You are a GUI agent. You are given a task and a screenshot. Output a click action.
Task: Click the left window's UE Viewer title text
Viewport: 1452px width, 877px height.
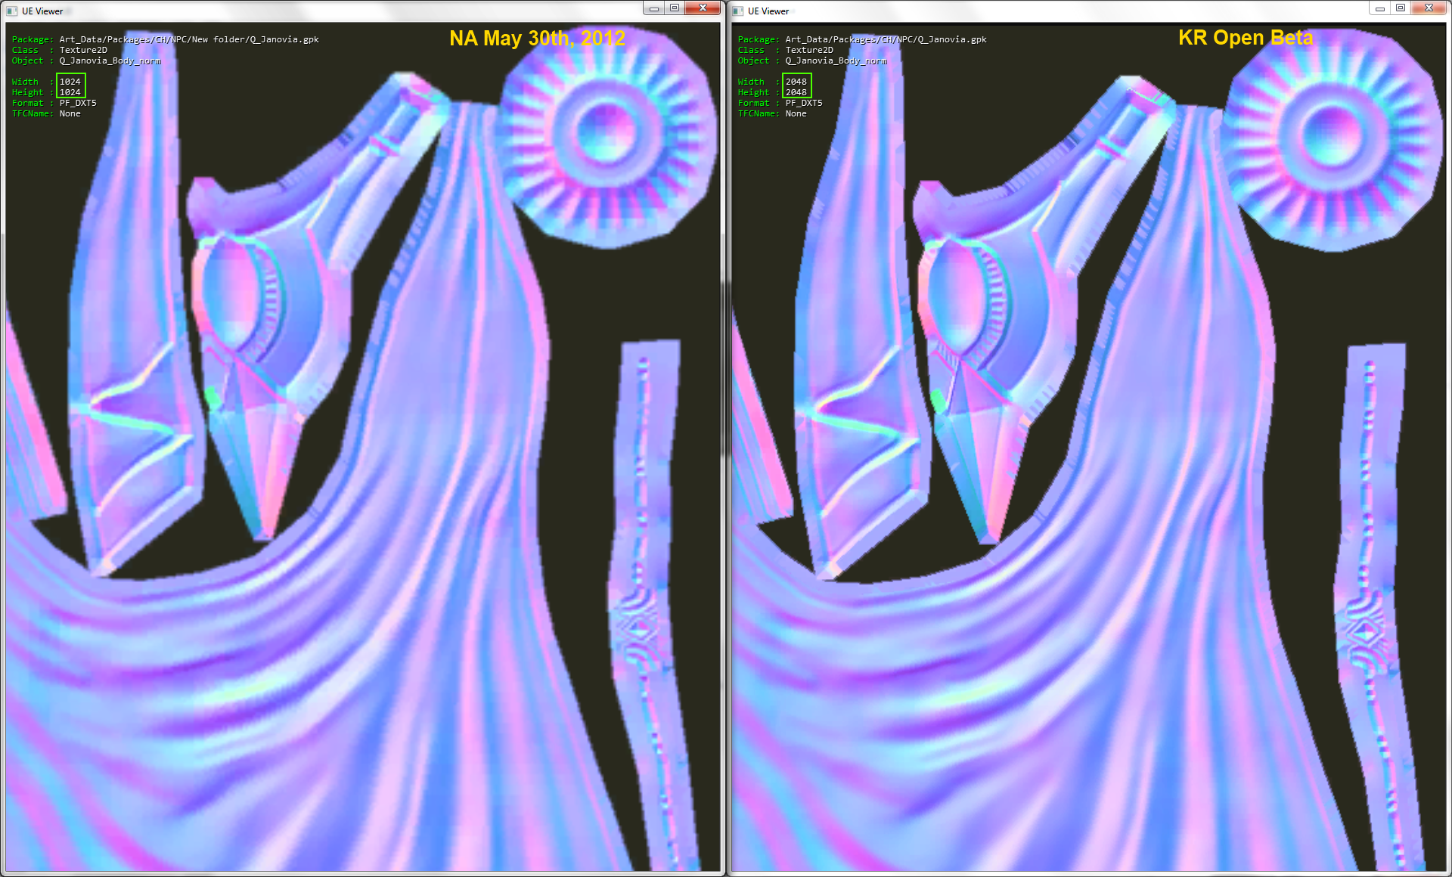[x=42, y=11]
